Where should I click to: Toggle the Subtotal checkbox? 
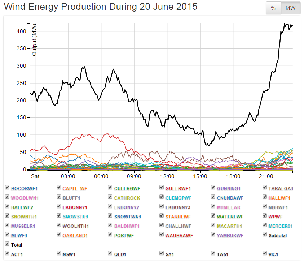[265, 235]
